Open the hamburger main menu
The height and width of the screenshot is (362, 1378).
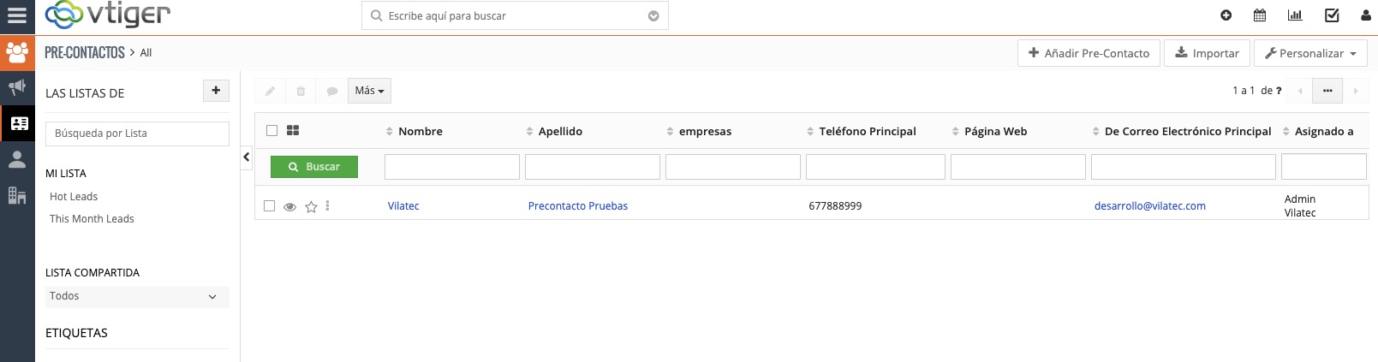click(17, 15)
